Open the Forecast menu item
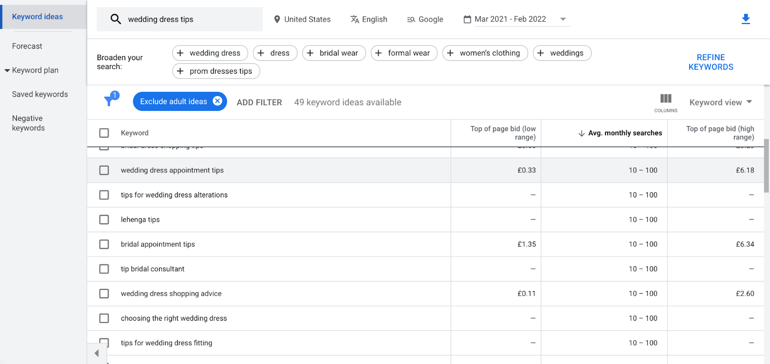The width and height of the screenshot is (770, 364). click(27, 46)
